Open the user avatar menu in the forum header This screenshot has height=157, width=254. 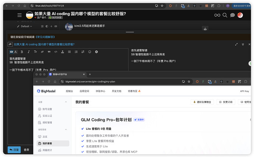point(240,15)
